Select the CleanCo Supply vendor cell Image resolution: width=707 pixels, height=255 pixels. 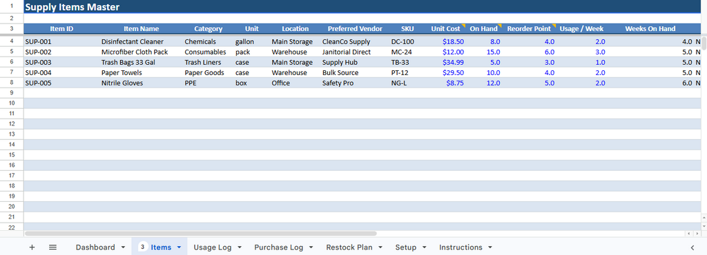click(355, 41)
